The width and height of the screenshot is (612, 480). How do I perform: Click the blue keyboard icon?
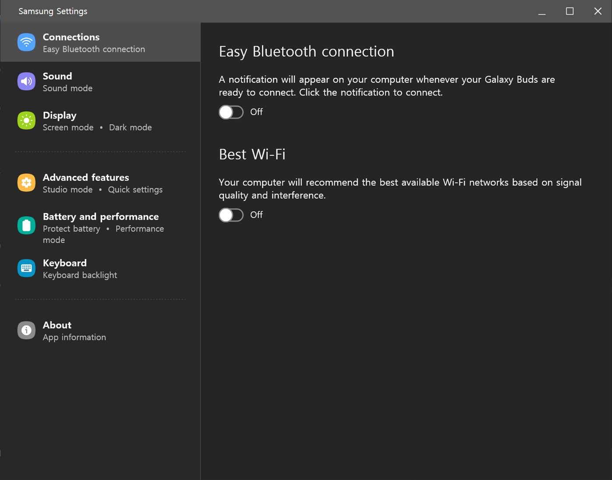[26, 268]
